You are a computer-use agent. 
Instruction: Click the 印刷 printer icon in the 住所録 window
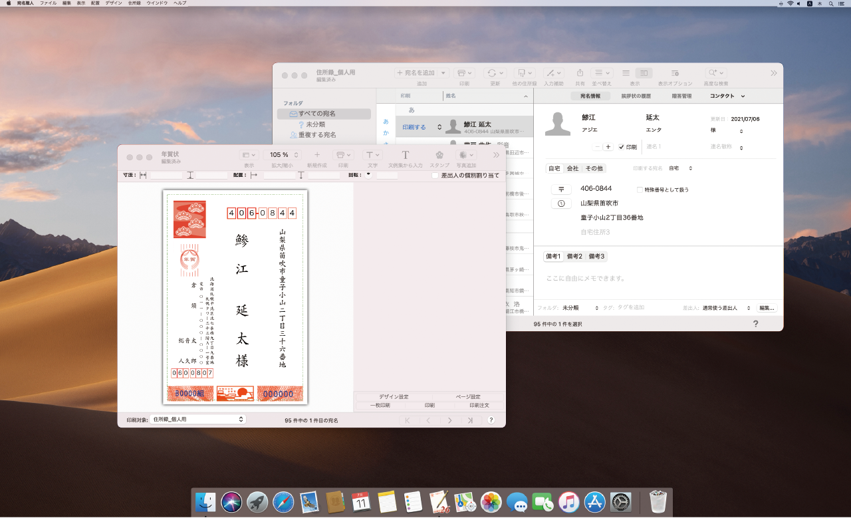click(464, 72)
